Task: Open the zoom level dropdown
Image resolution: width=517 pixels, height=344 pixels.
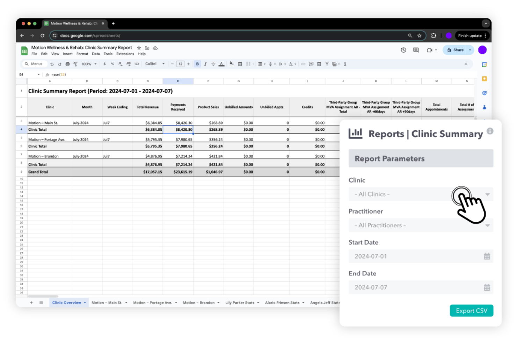Action: click(x=89, y=64)
